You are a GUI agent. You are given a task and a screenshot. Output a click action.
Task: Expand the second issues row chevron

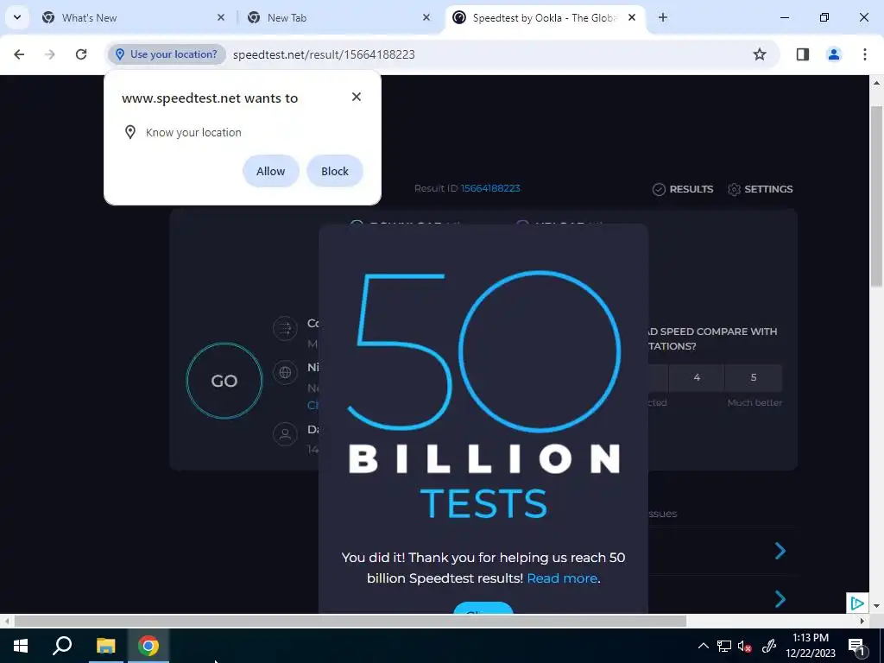780,599
